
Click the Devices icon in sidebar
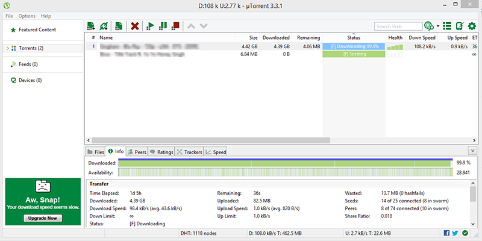(x=13, y=80)
